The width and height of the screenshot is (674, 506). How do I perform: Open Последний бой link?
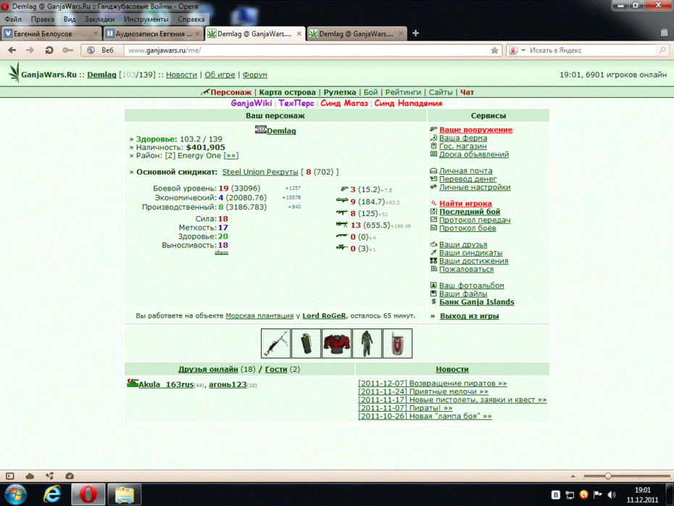[x=470, y=212]
